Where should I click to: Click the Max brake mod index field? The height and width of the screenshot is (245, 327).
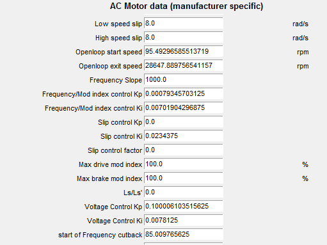pyautogui.click(x=184, y=178)
